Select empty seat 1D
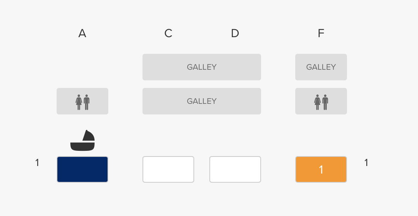 tap(235, 169)
